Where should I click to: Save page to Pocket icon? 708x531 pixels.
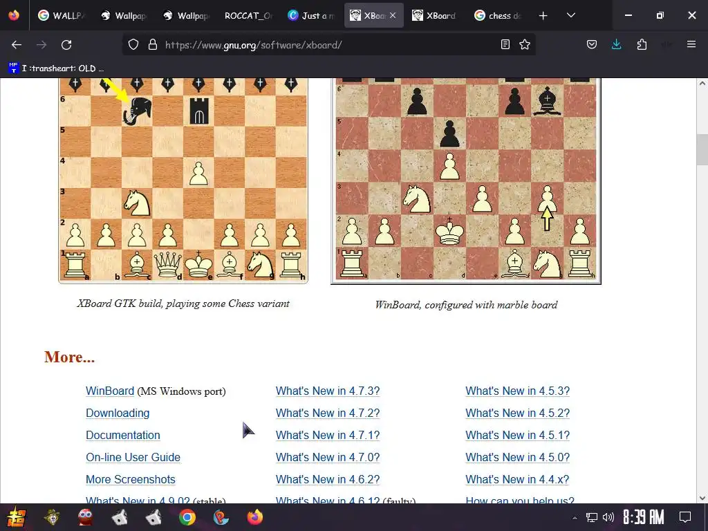click(592, 45)
